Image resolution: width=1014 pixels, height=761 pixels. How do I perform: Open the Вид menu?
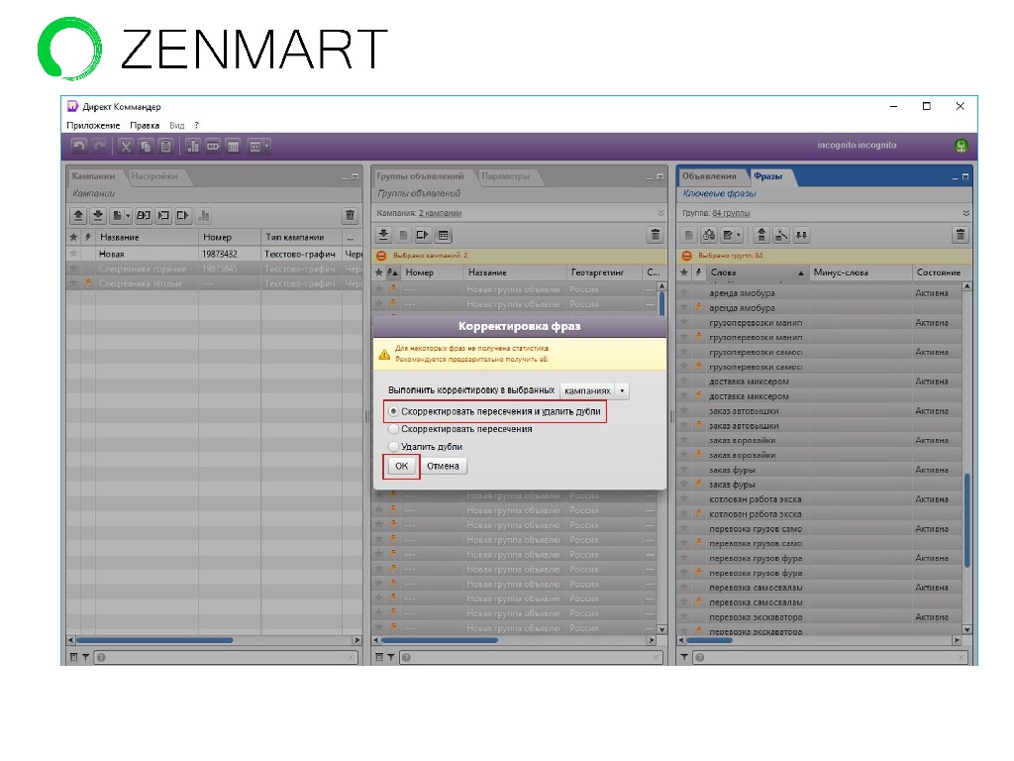point(176,126)
